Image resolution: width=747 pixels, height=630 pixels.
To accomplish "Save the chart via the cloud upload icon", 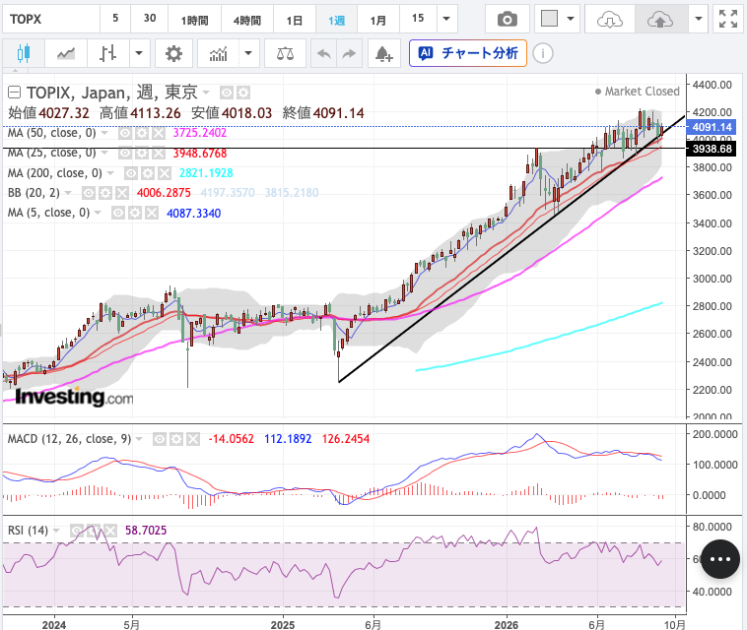I will click(x=660, y=19).
